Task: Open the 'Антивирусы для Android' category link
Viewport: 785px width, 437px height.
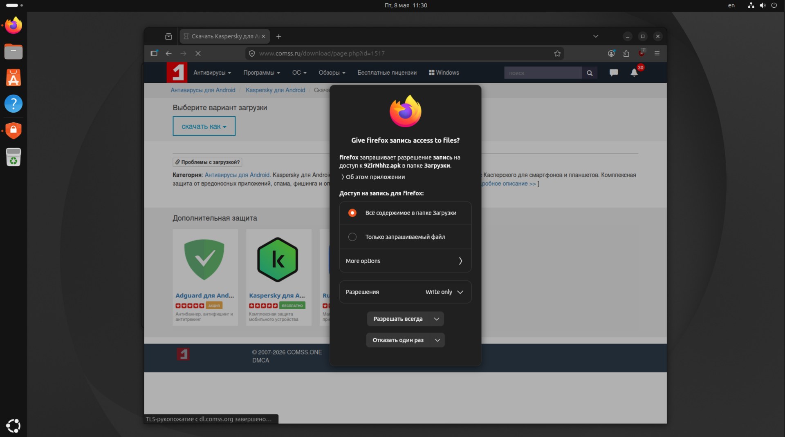Action: tap(237, 175)
